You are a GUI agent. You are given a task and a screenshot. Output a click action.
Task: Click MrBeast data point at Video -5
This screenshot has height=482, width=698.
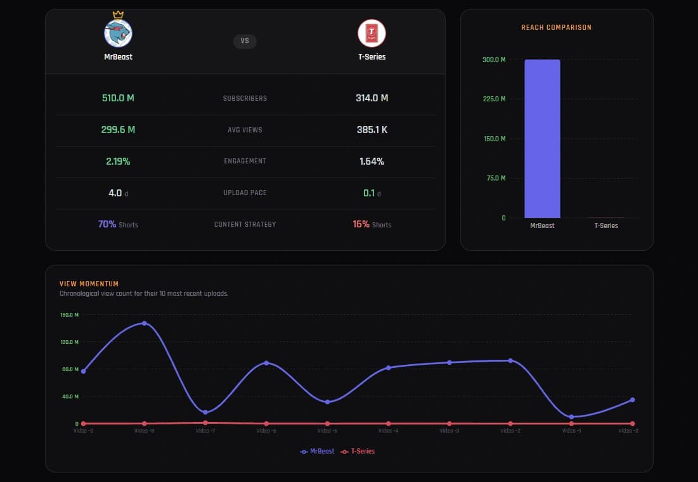(x=327, y=402)
